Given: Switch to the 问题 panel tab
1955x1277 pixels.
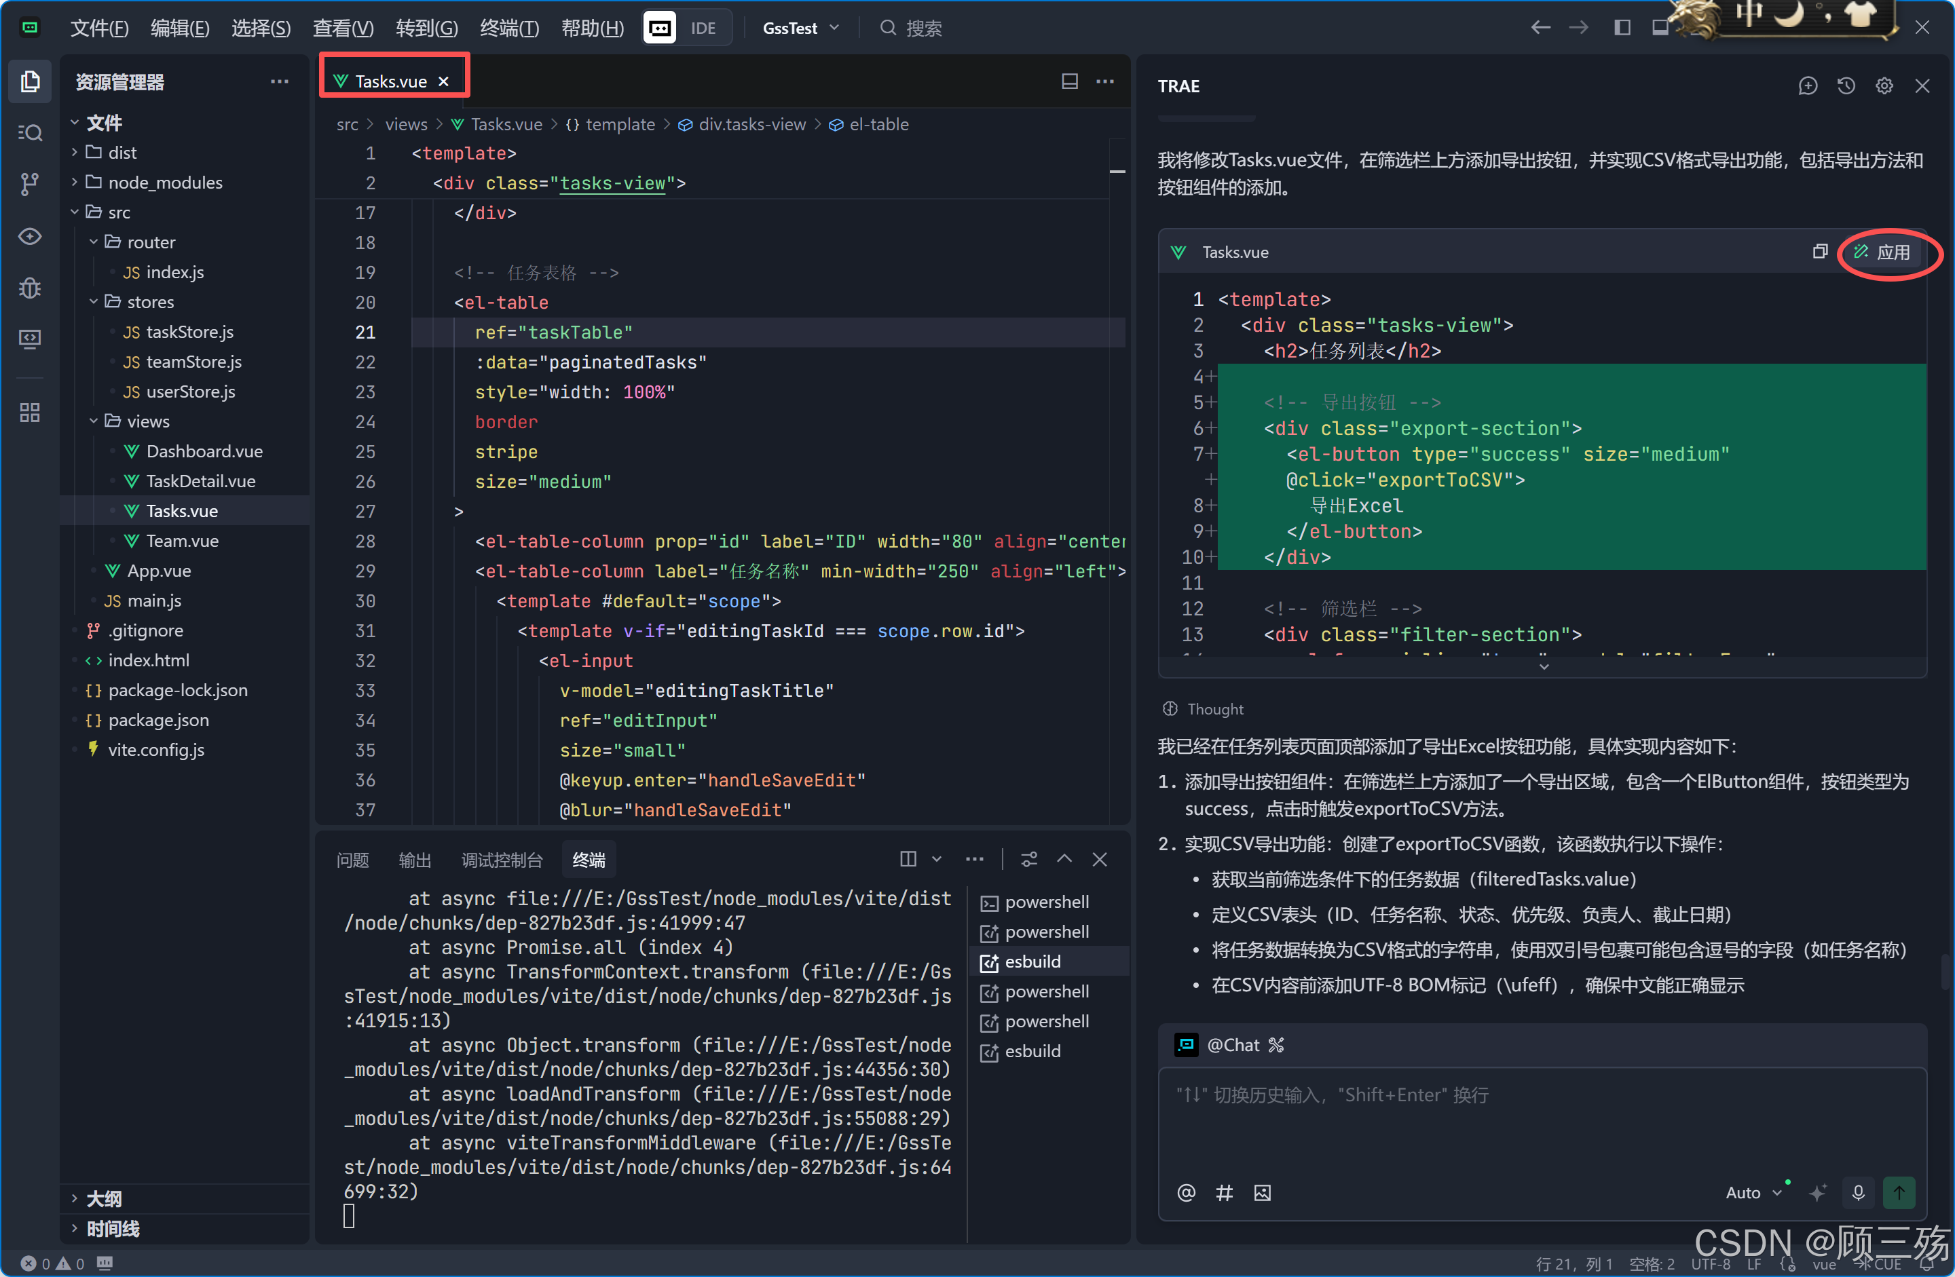Looking at the screenshot, I should [352, 860].
